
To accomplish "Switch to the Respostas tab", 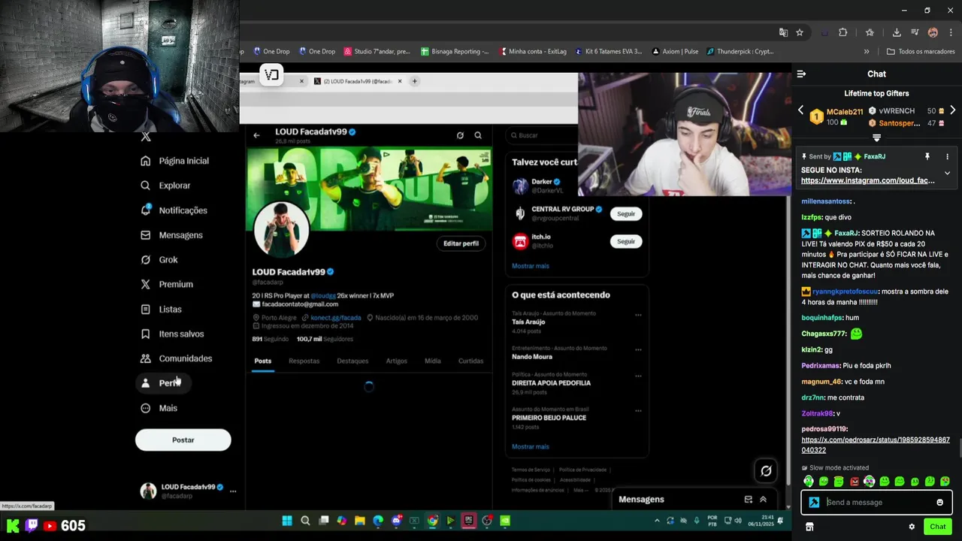I will click(x=304, y=361).
